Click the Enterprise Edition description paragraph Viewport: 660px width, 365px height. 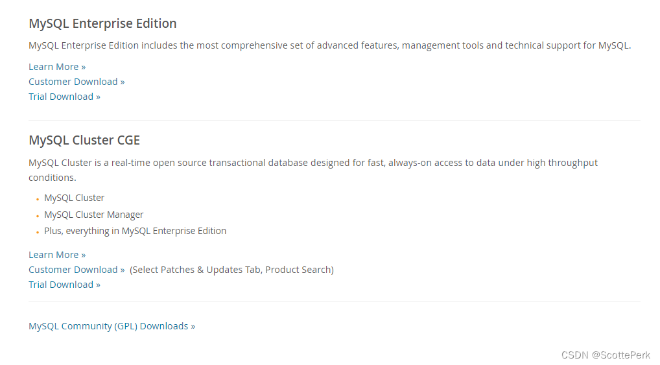click(x=329, y=45)
